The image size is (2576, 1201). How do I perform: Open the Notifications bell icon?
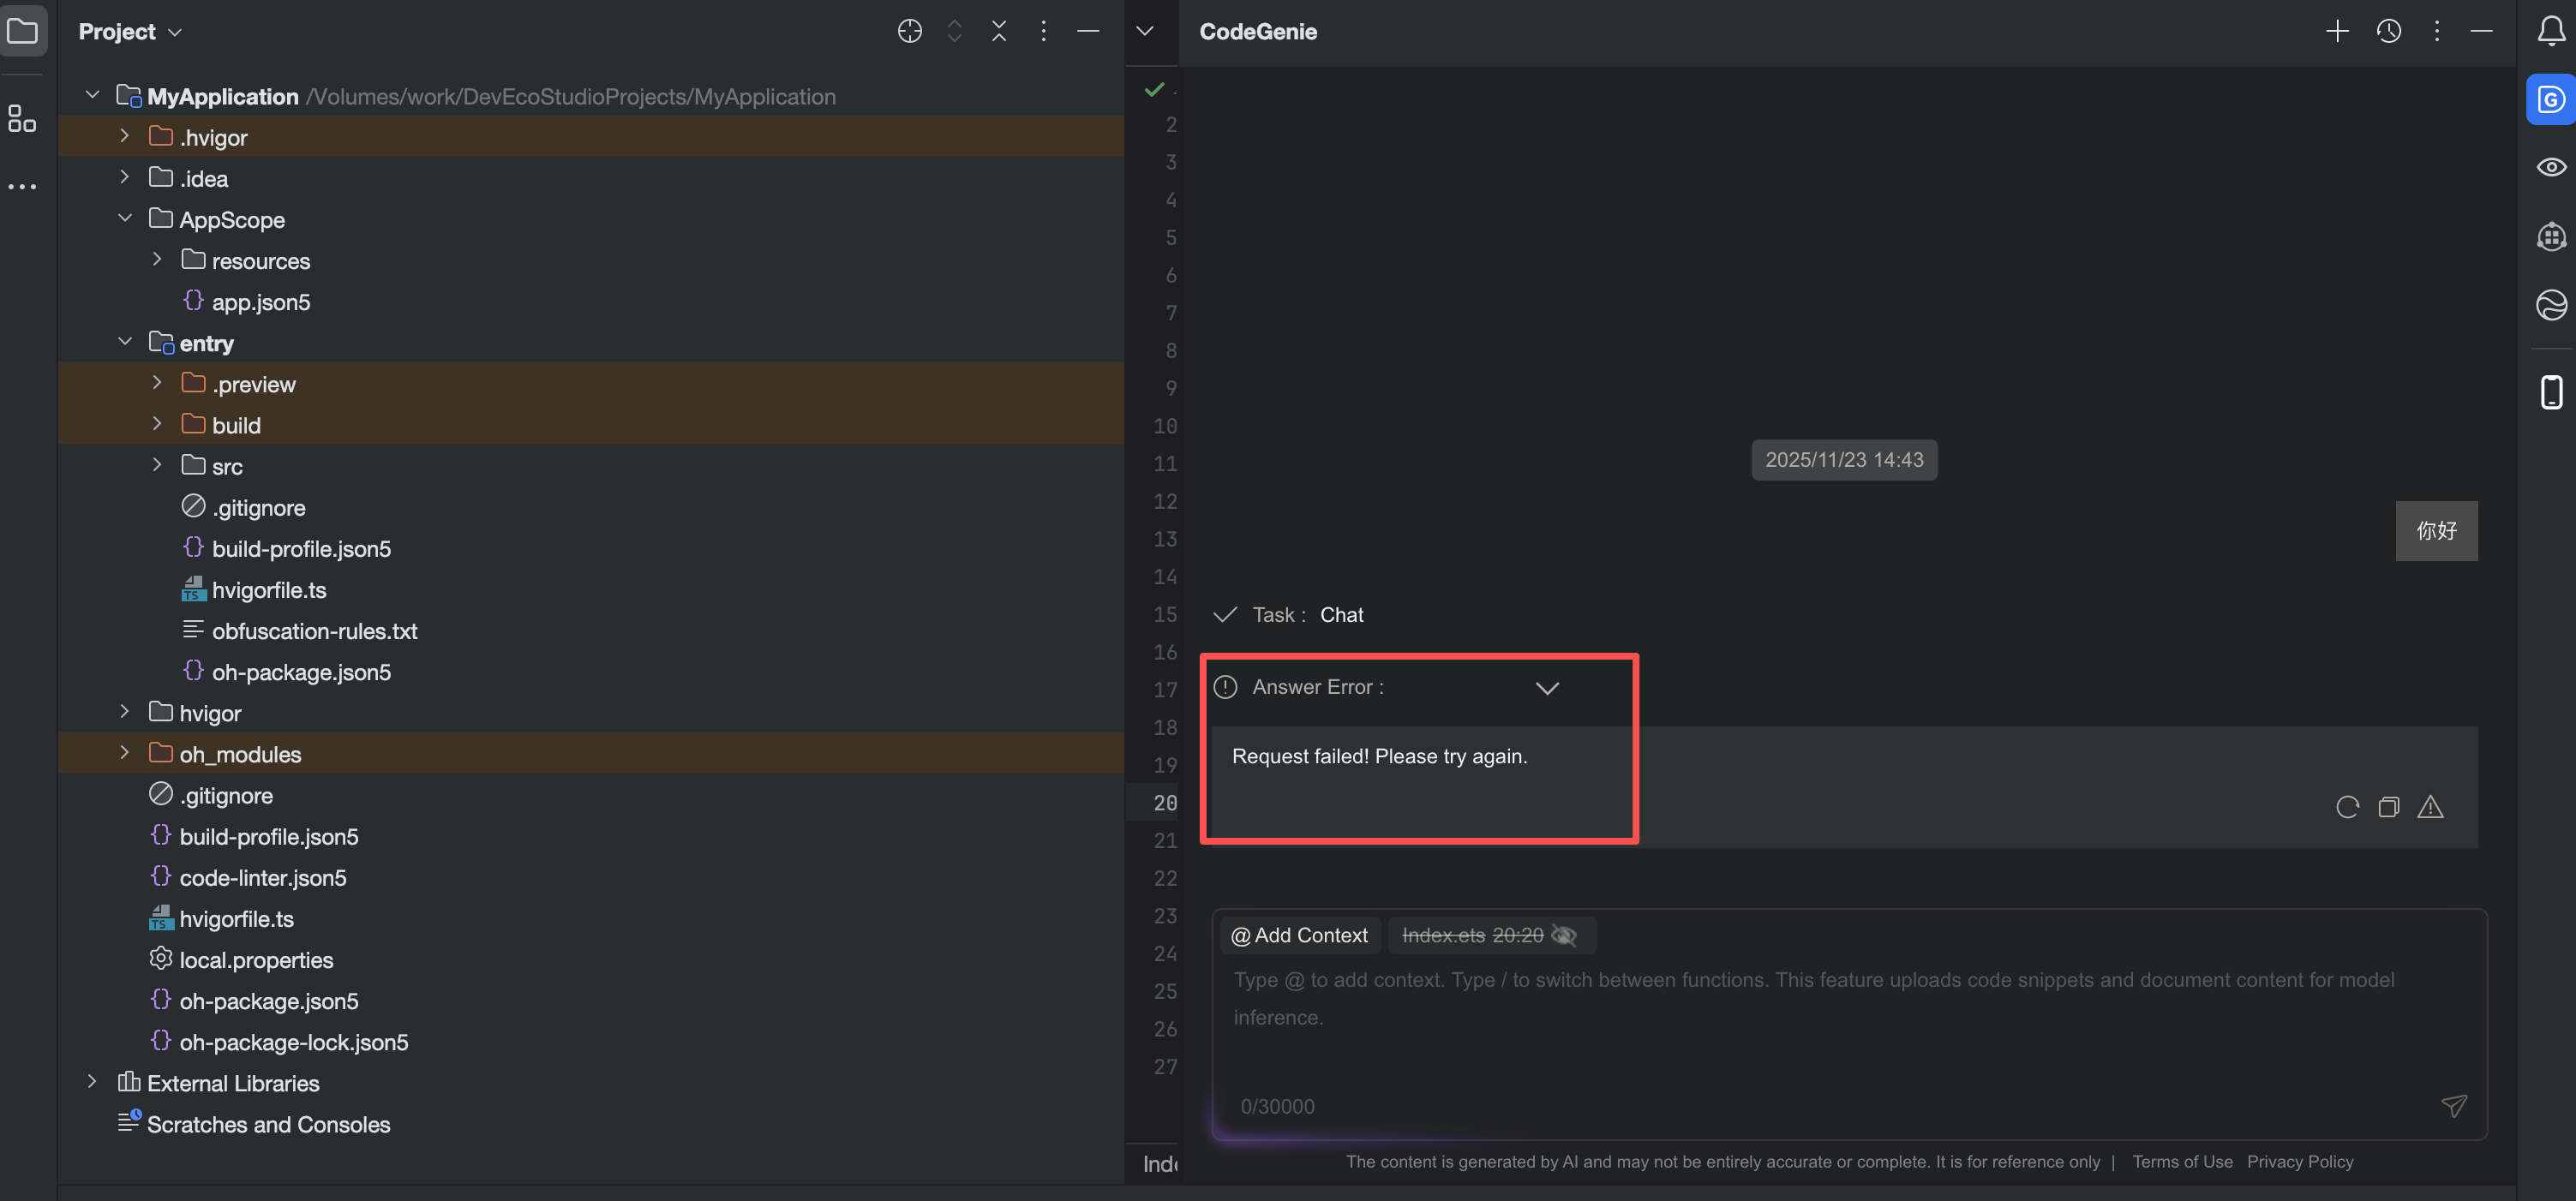(2551, 31)
